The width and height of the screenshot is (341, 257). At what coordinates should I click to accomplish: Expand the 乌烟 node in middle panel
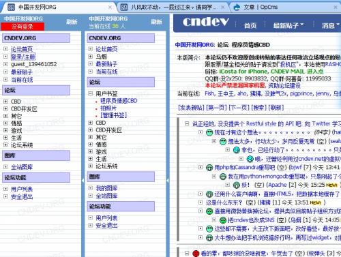pyautogui.click(x=91, y=57)
